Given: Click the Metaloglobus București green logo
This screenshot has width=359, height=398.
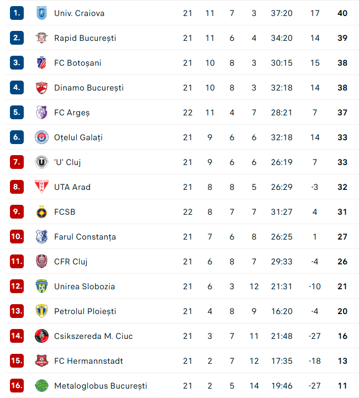Looking at the screenshot, I should click(41, 386).
